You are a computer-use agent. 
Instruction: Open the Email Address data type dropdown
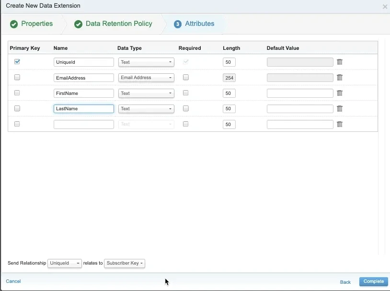pos(146,77)
